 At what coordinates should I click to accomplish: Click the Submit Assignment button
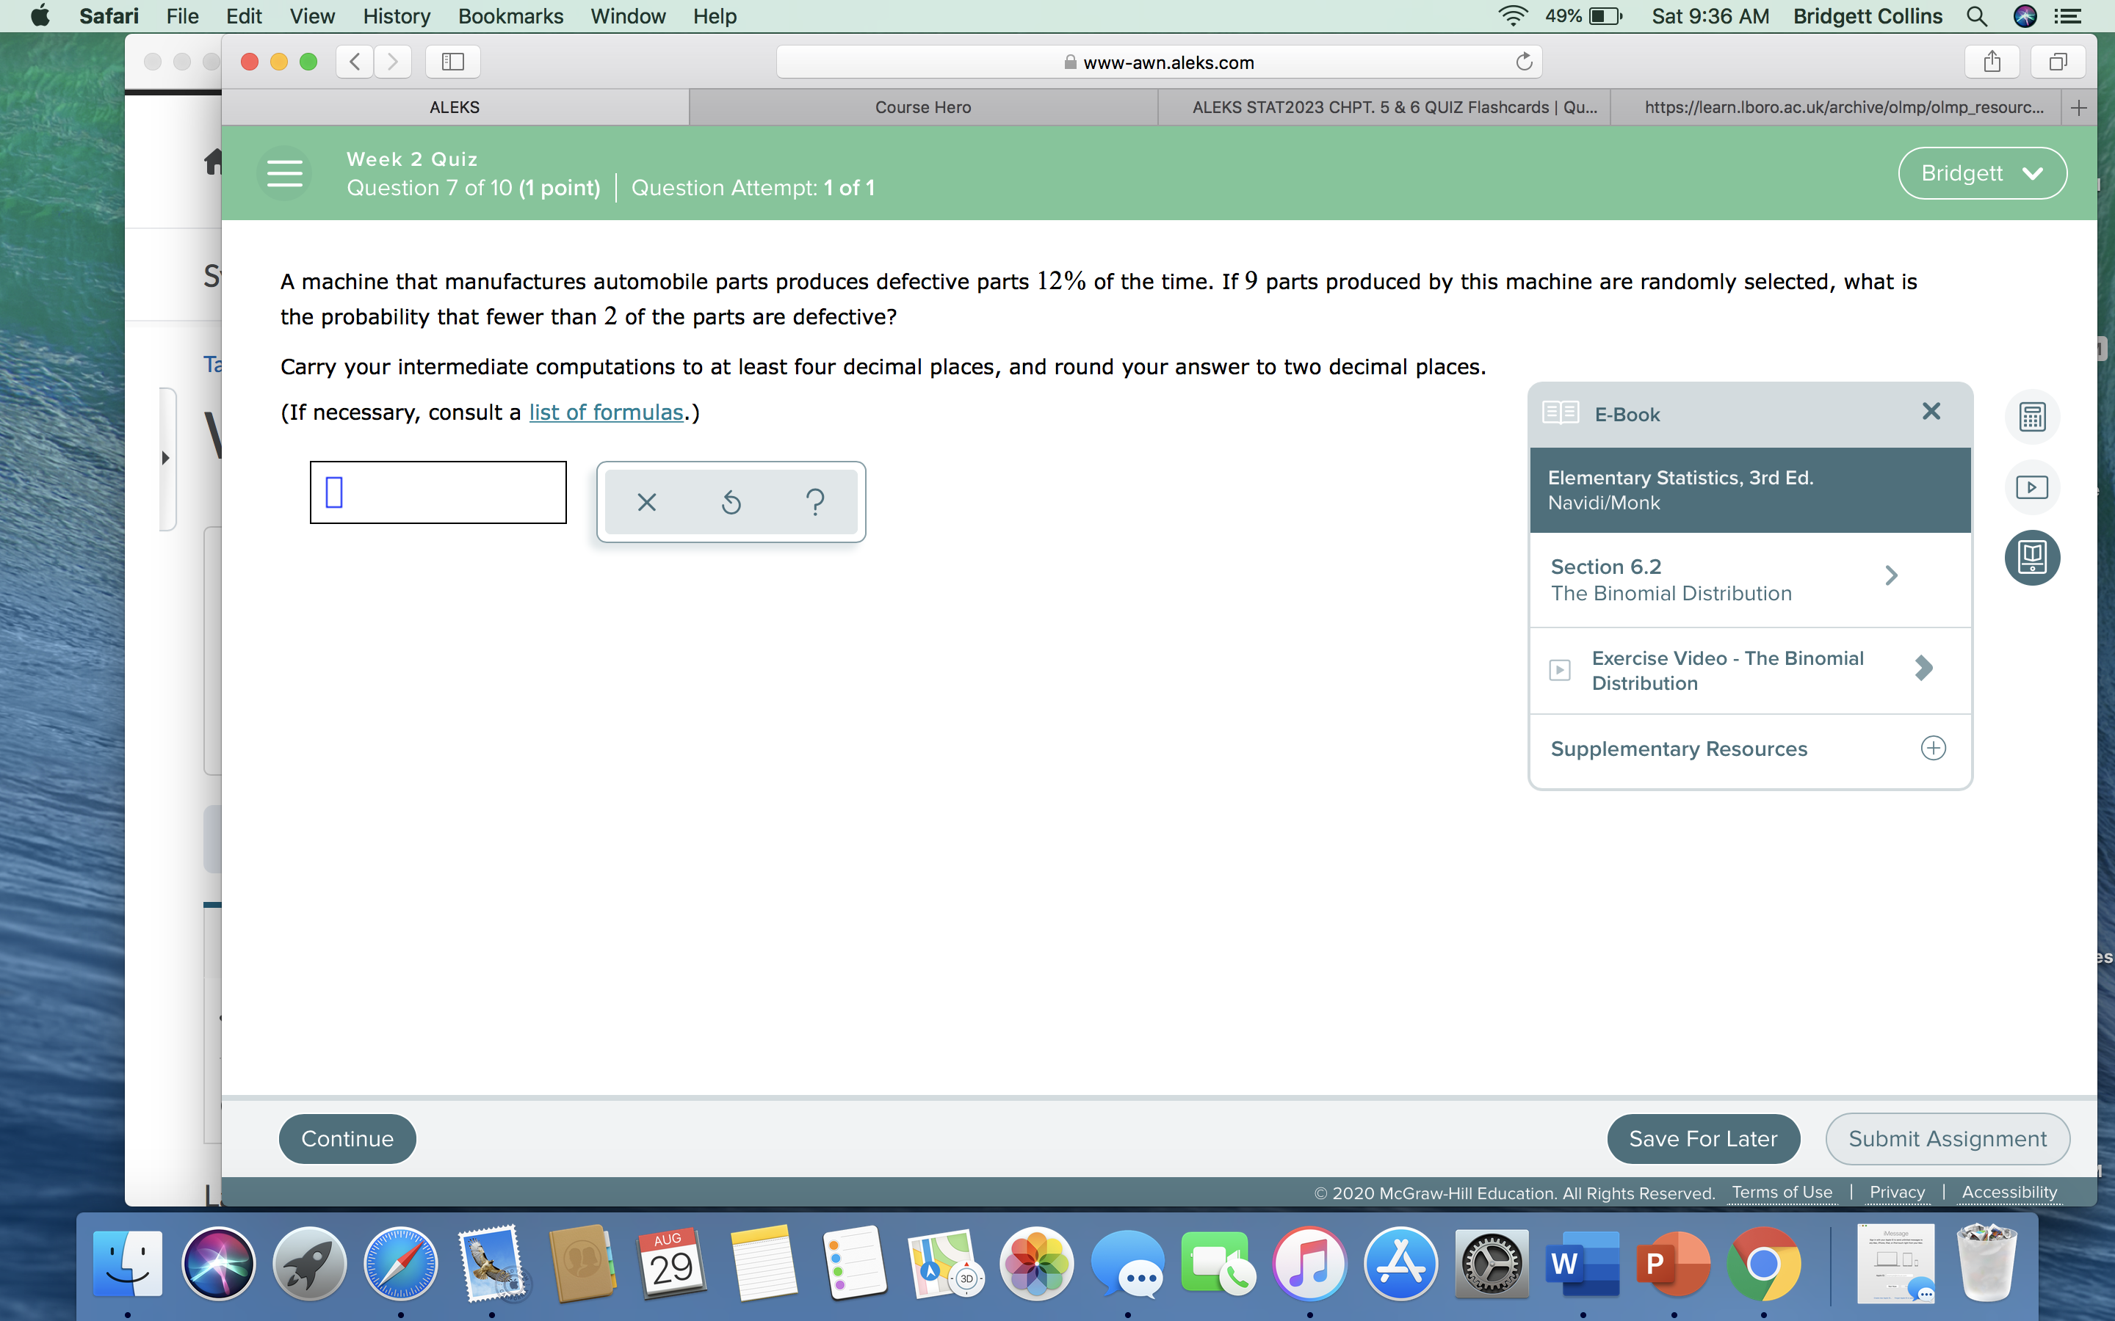(x=1946, y=1138)
